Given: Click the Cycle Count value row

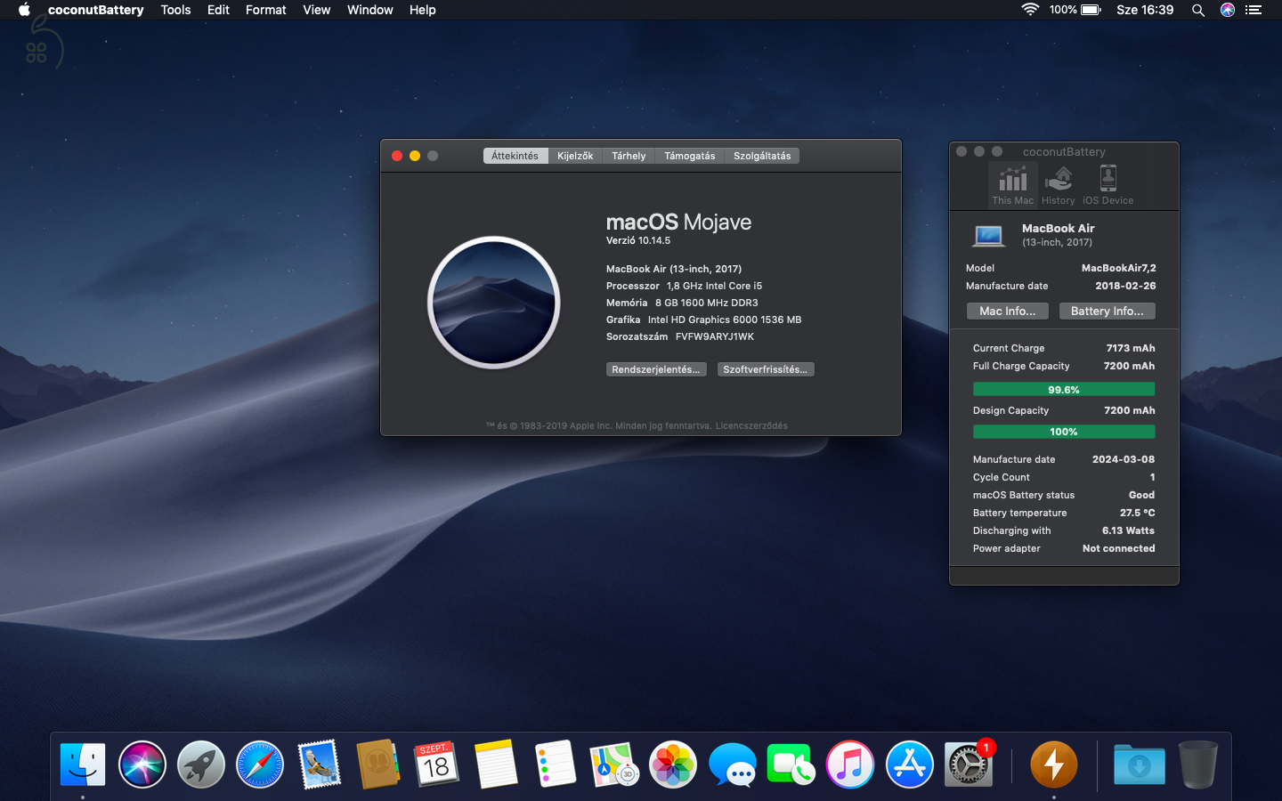Looking at the screenshot, I should coord(1064,477).
